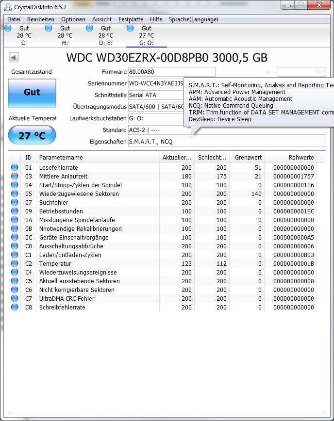Image resolution: width=334 pixels, height=421 pixels.
Task: Select the status orb for drive G: O:
Action: (130, 28)
